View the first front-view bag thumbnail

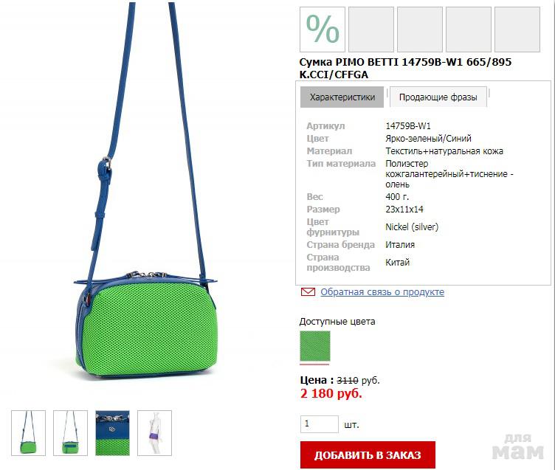[28, 433]
